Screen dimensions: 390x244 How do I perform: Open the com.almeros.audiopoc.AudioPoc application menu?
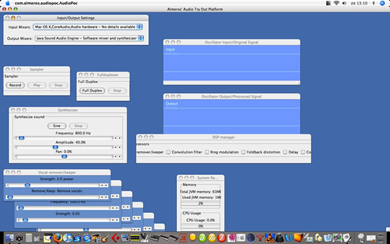tap(46, 3)
